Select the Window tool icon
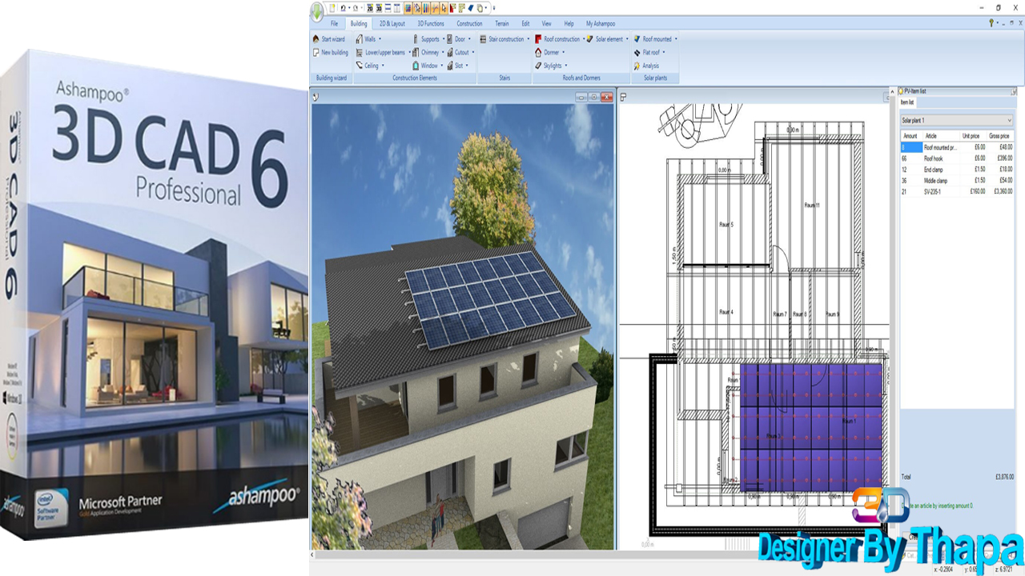Image resolution: width=1025 pixels, height=576 pixels. pos(416,66)
